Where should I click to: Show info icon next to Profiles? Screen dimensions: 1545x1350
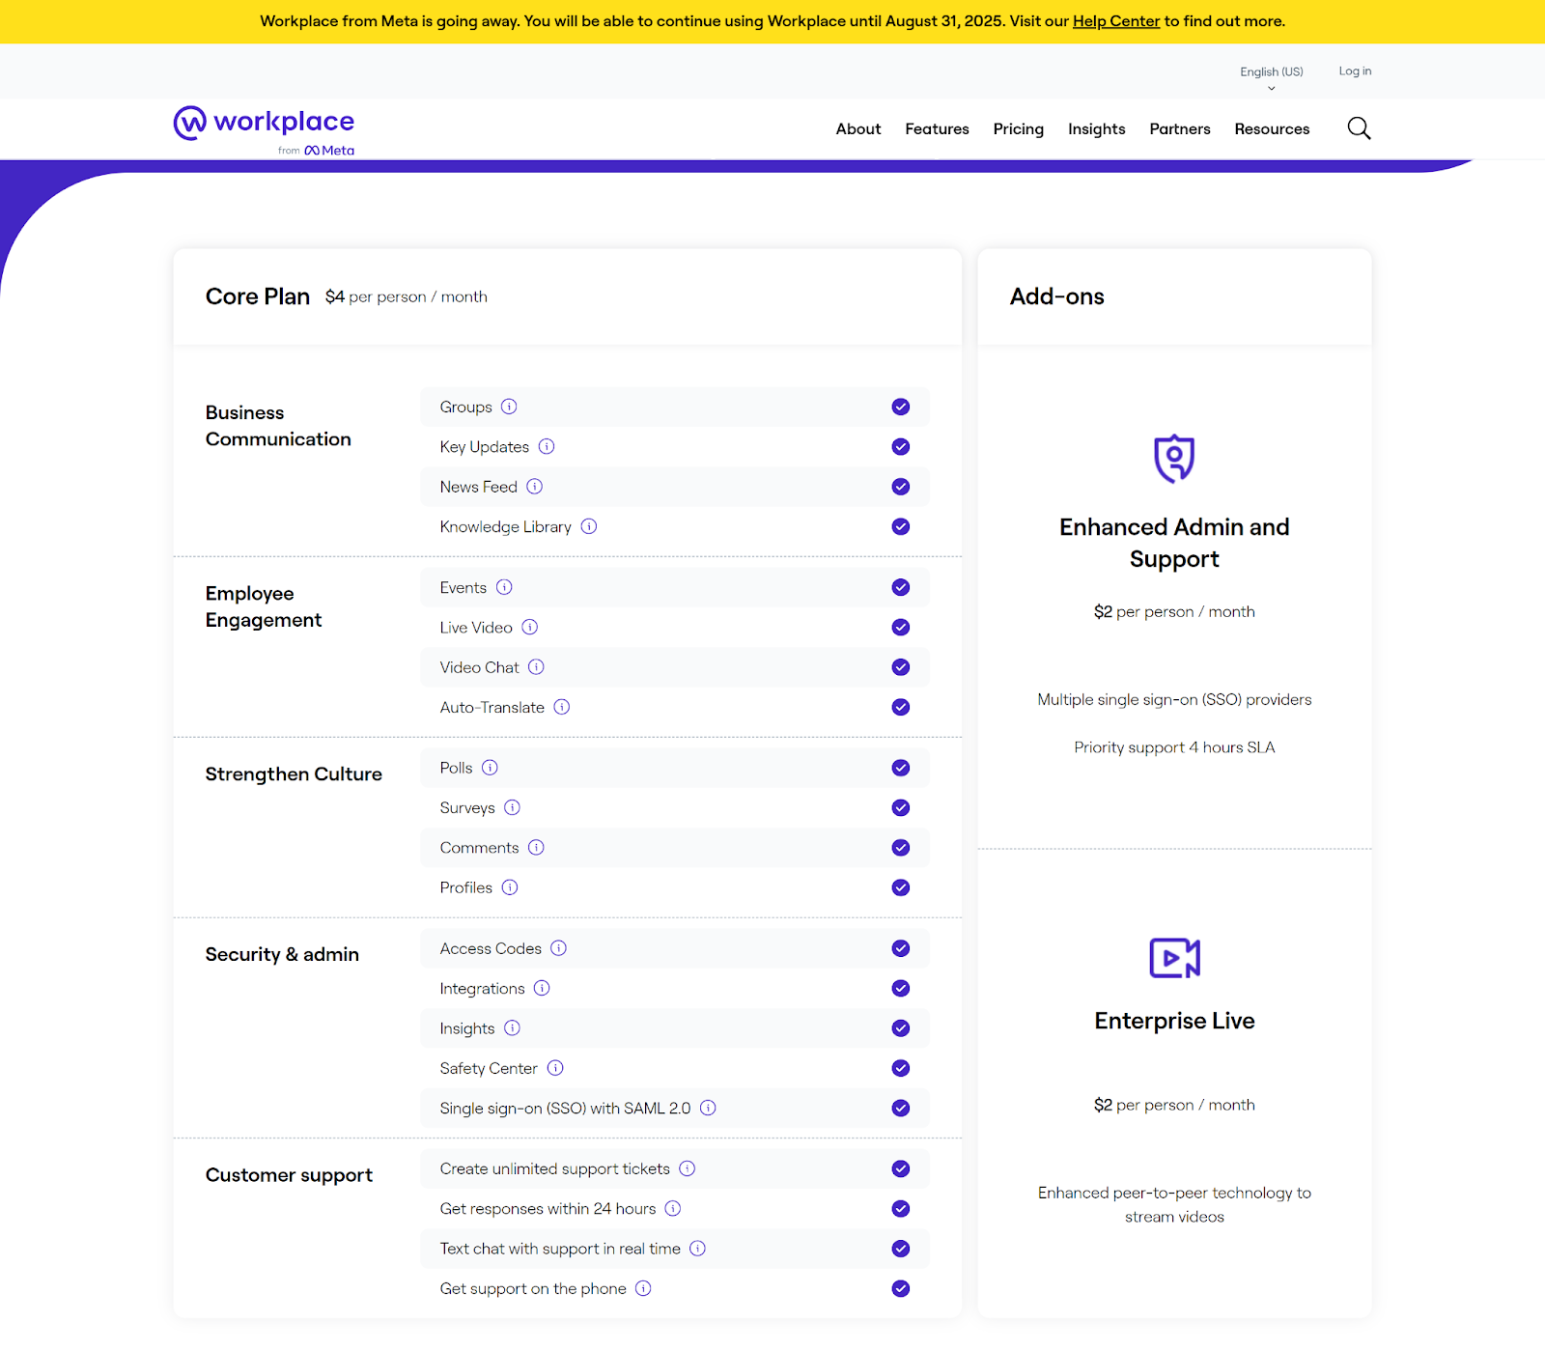pyautogui.click(x=510, y=887)
